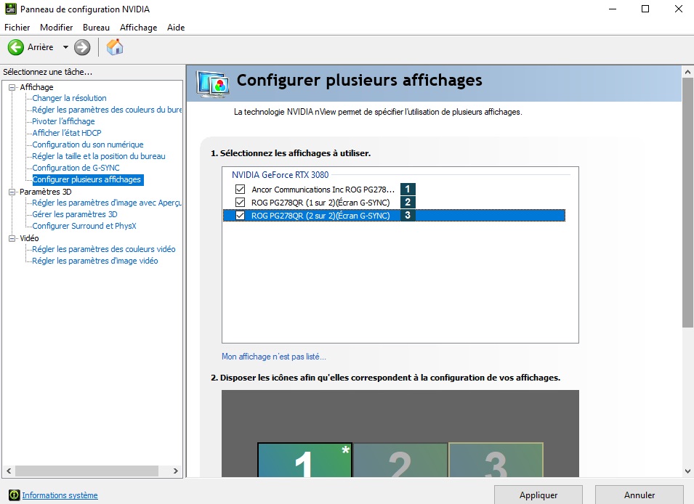The height and width of the screenshot is (504, 694).
Task: Open the Affichage menu
Action: tap(139, 28)
